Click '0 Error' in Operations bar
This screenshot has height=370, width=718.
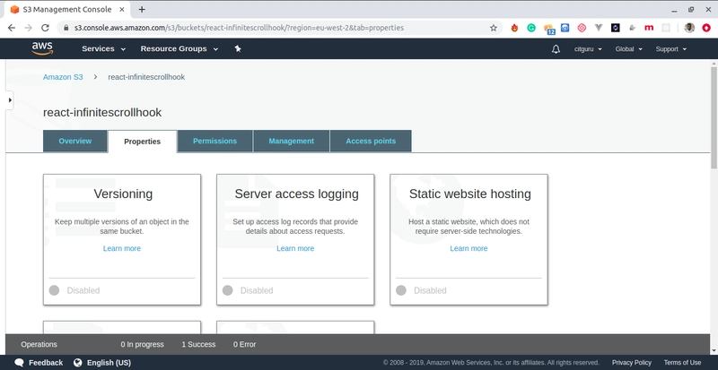pos(244,344)
